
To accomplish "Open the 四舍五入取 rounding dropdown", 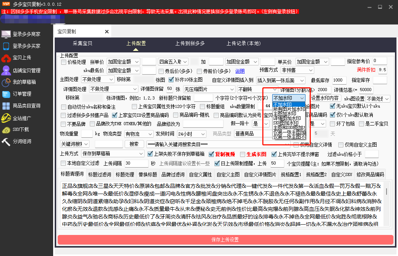I will 173,62.
